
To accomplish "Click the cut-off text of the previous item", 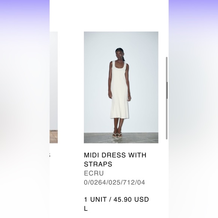I will (x=50, y=155).
